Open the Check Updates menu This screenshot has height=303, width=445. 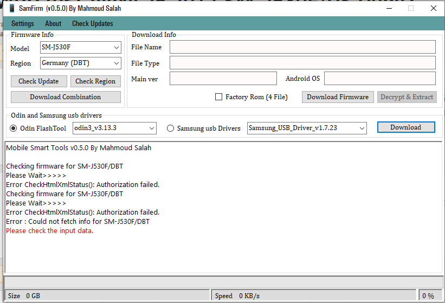click(x=93, y=23)
